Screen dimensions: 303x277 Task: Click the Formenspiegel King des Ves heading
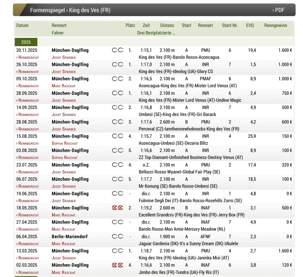coord(70,10)
